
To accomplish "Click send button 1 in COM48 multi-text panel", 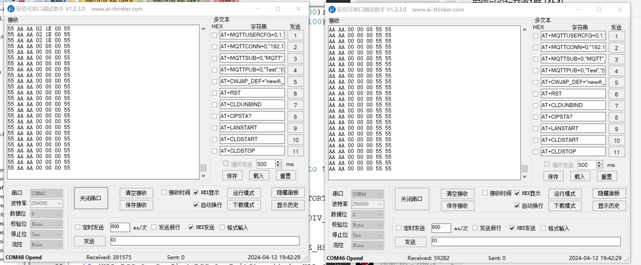I will coord(295,35).
